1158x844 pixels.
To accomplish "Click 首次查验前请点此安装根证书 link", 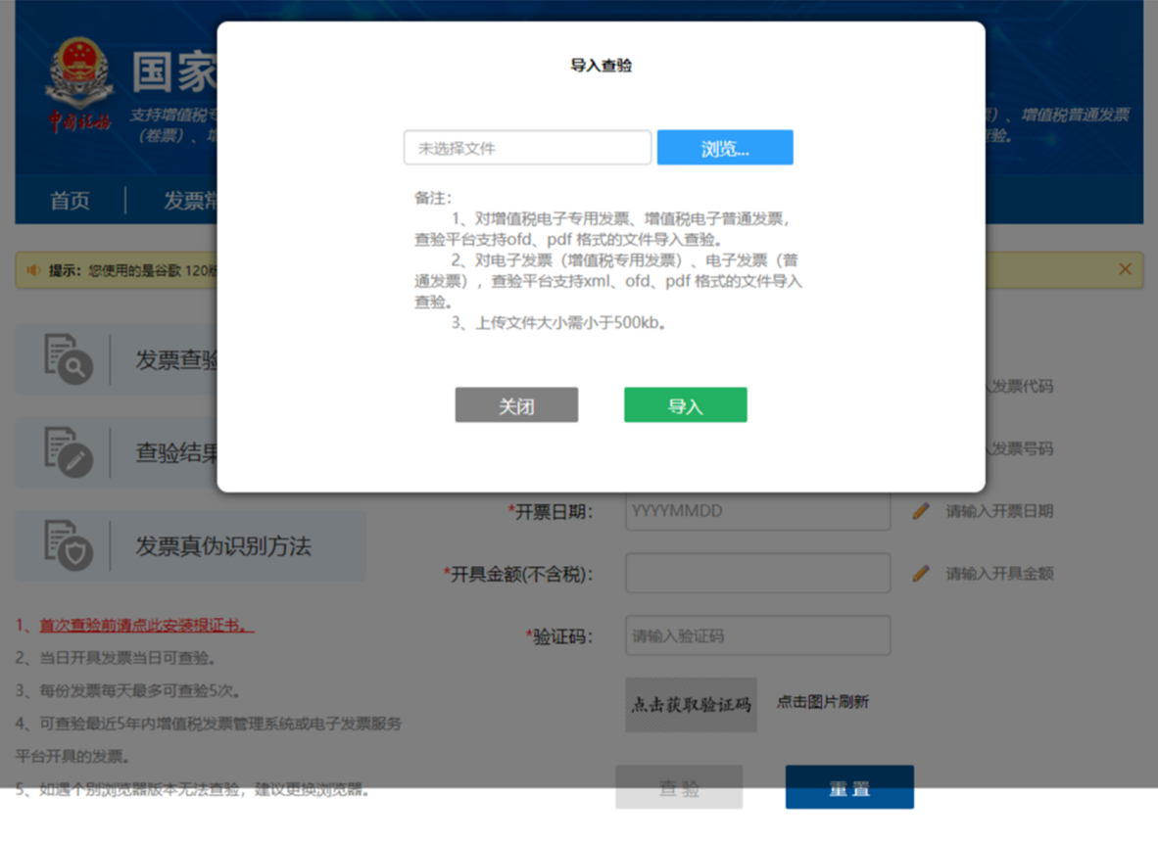I will pos(146,626).
